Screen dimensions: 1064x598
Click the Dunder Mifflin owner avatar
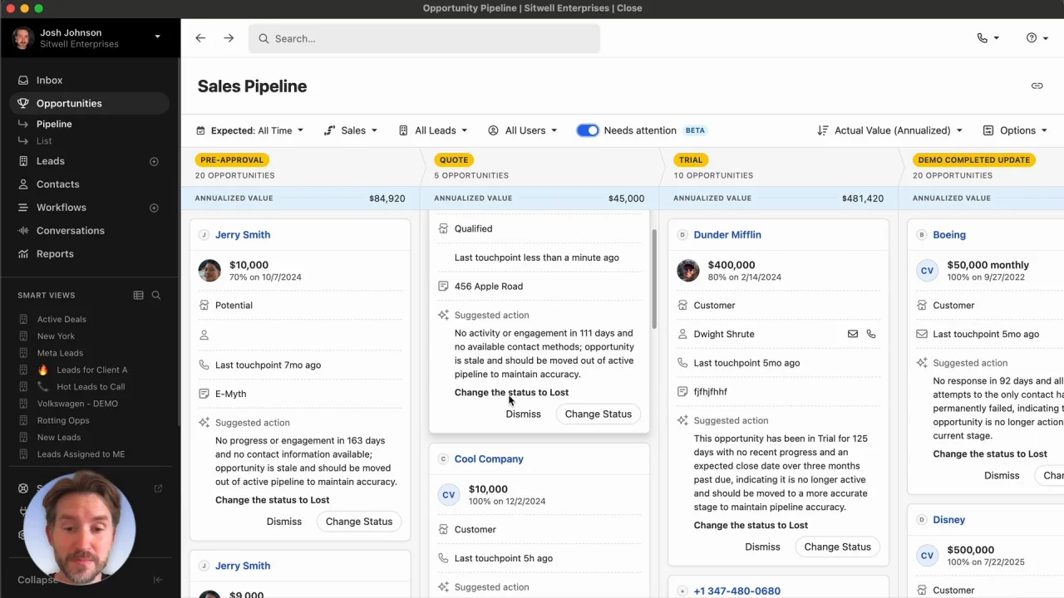point(688,271)
